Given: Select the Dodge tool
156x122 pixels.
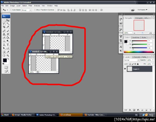Looking at the screenshot, I should [x=8, y=41].
